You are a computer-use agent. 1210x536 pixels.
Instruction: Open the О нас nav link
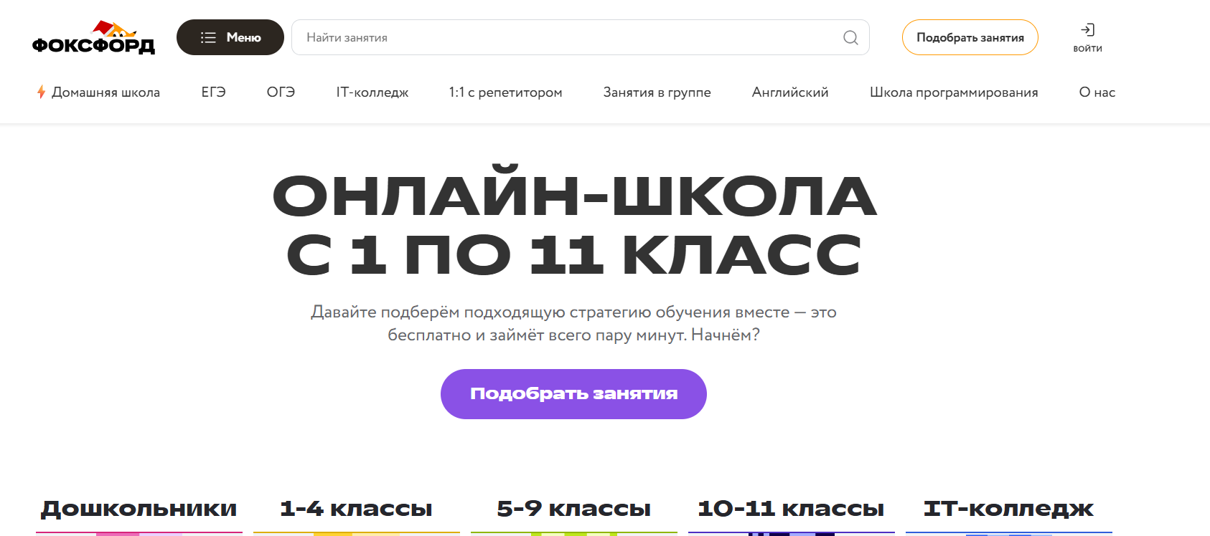coord(1097,92)
